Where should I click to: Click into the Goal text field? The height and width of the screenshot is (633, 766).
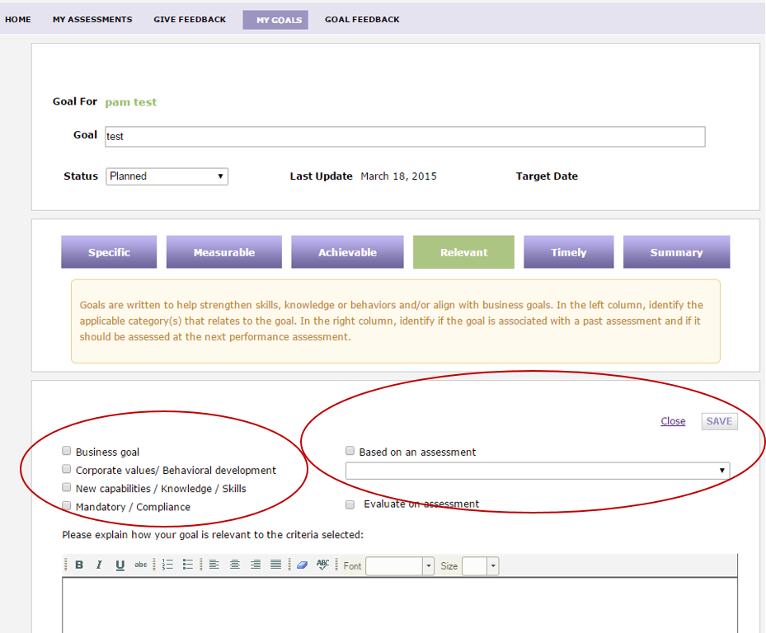coord(405,137)
